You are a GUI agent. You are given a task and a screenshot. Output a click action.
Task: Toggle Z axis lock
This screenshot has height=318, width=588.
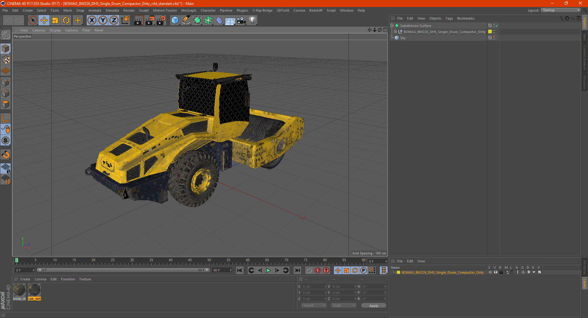click(x=114, y=20)
